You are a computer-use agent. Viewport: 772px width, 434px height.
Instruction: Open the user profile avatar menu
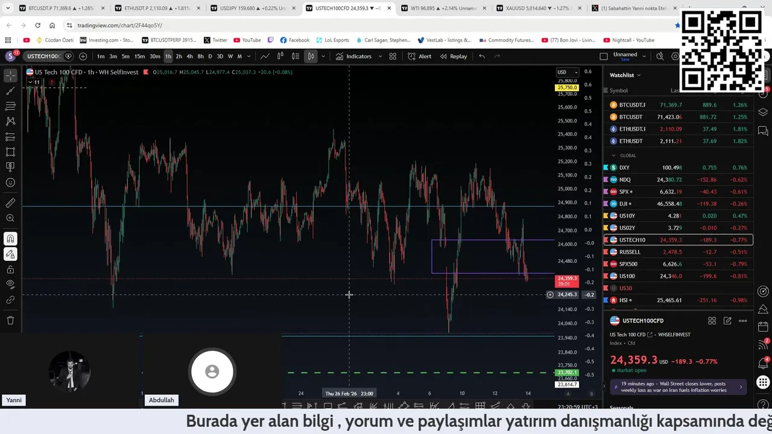[x=10, y=56]
